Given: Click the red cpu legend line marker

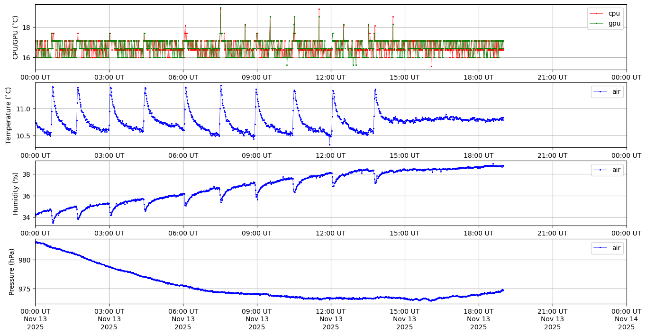Looking at the screenshot, I should [596, 14].
